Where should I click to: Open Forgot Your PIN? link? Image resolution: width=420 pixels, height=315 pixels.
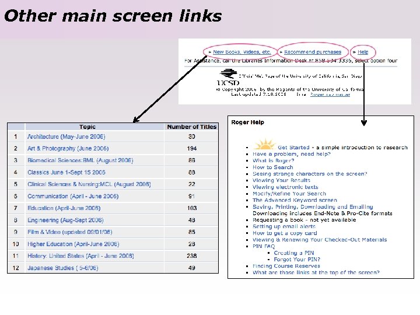pos(297,259)
